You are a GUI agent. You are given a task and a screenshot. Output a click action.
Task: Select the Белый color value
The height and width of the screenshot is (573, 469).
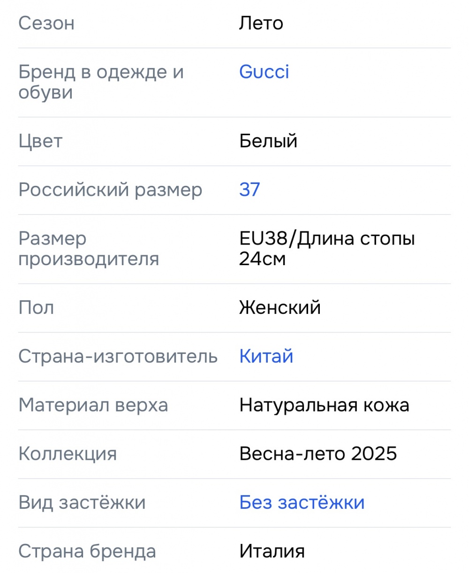point(268,141)
